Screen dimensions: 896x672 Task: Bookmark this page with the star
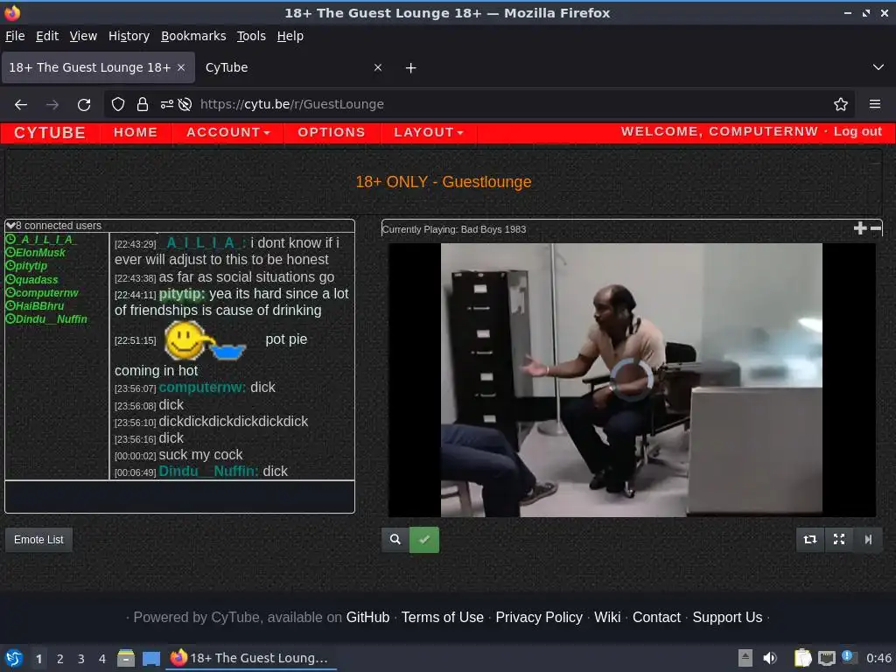(x=841, y=104)
